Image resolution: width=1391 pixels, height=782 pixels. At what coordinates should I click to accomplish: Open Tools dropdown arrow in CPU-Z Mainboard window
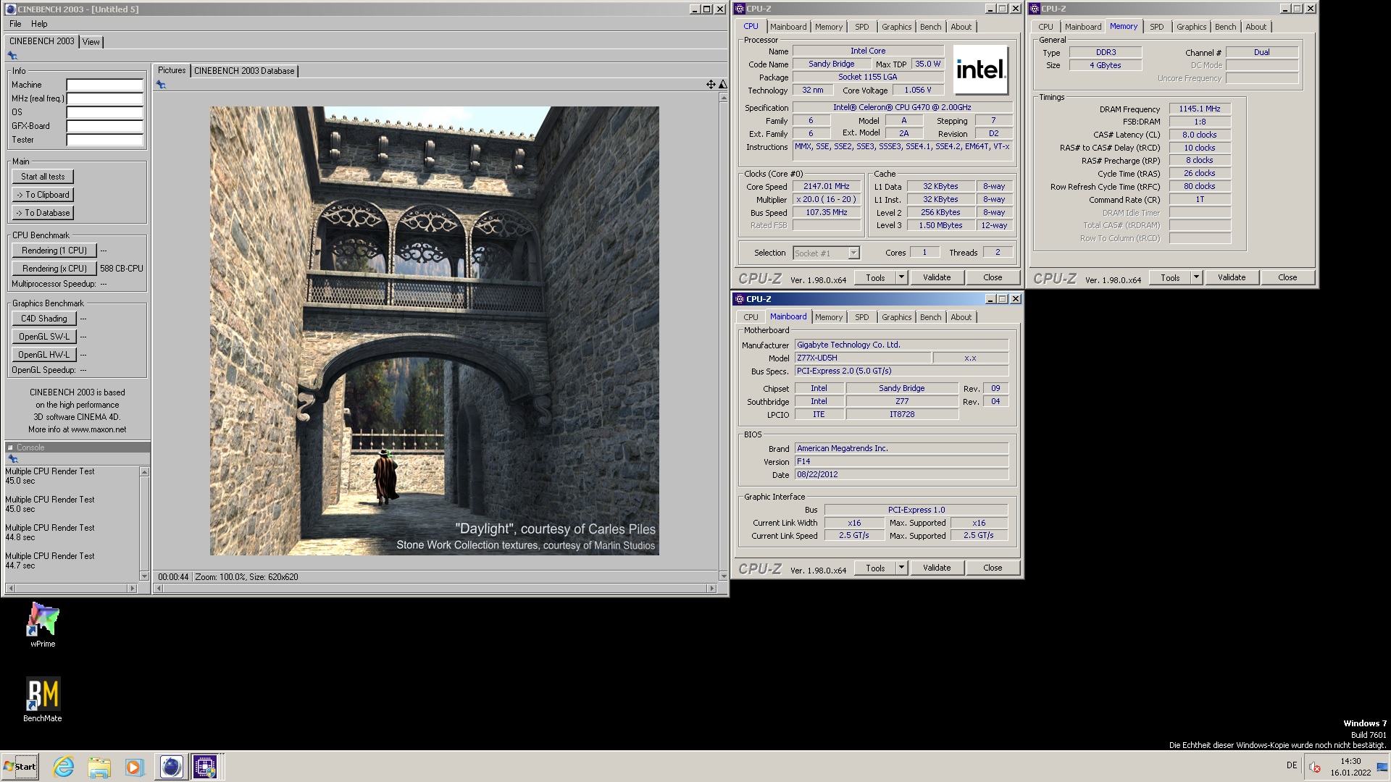901,568
